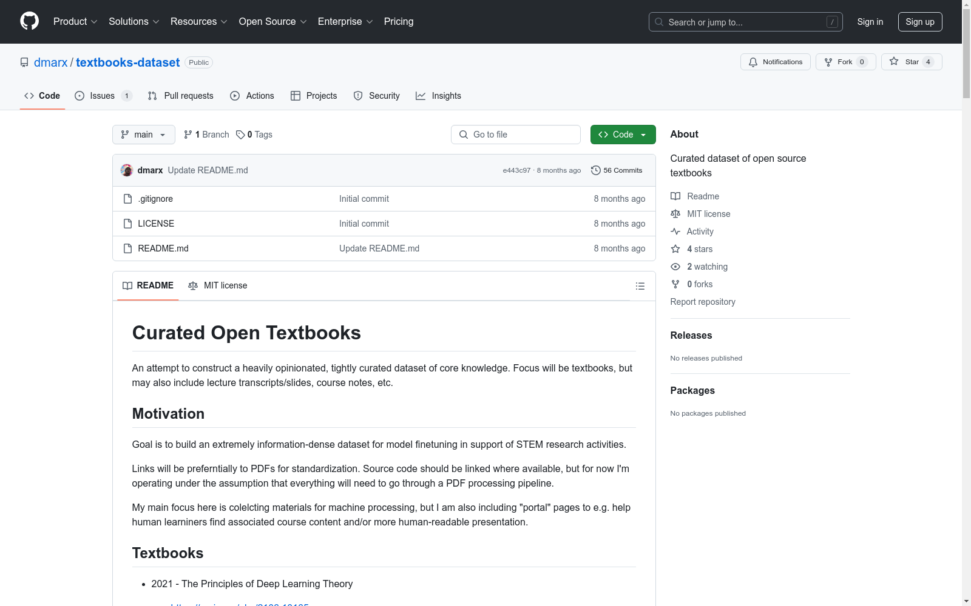
Task: Select the README tab in the file viewer
Action: click(x=148, y=285)
